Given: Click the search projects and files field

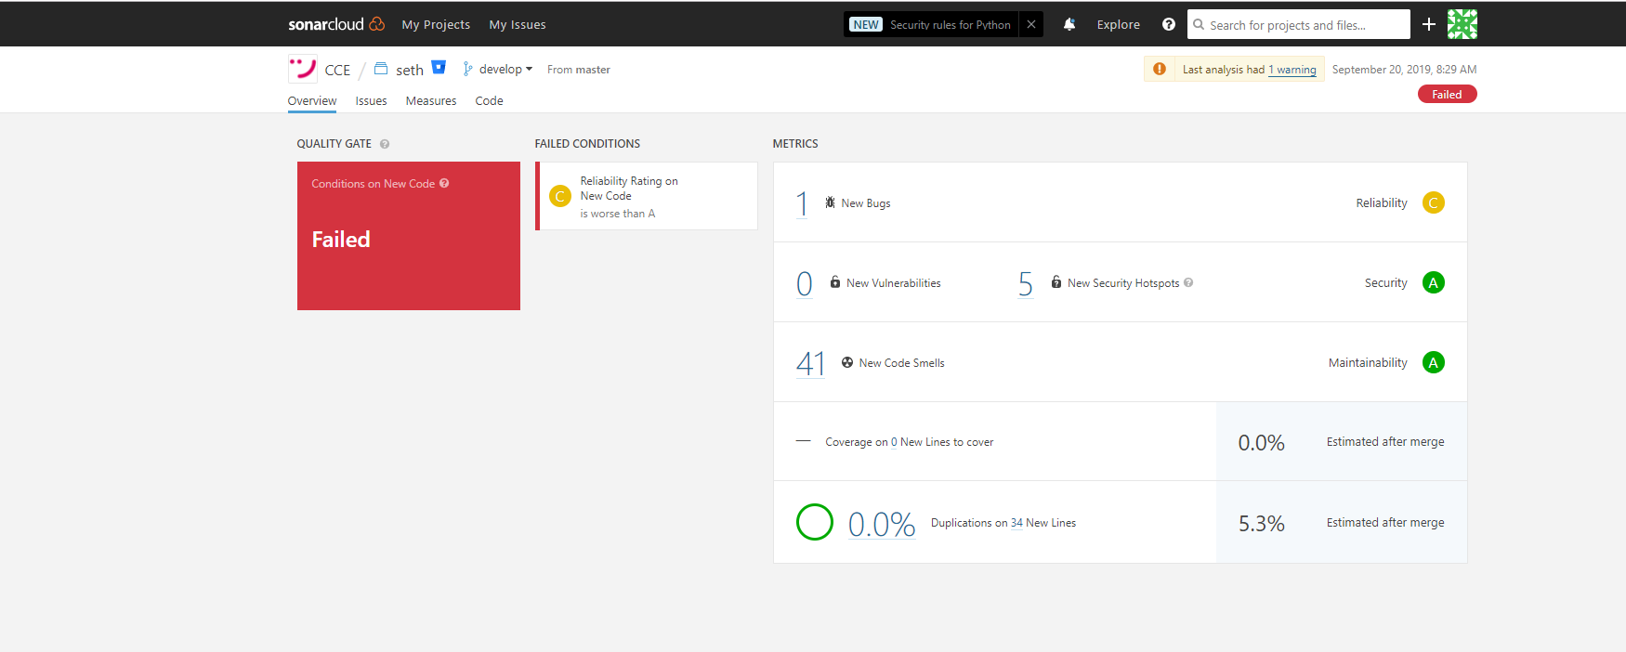Looking at the screenshot, I should click(1299, 24).
